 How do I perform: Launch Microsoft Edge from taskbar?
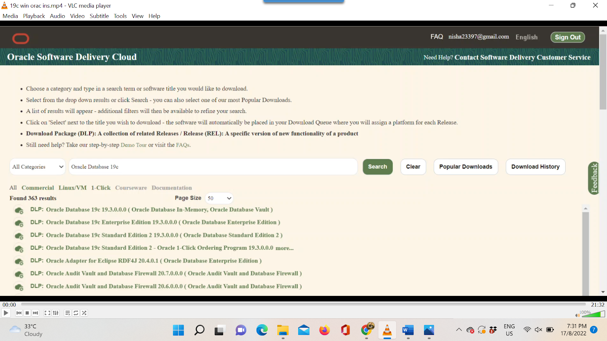pyautogui.click(x=262, y=330)
